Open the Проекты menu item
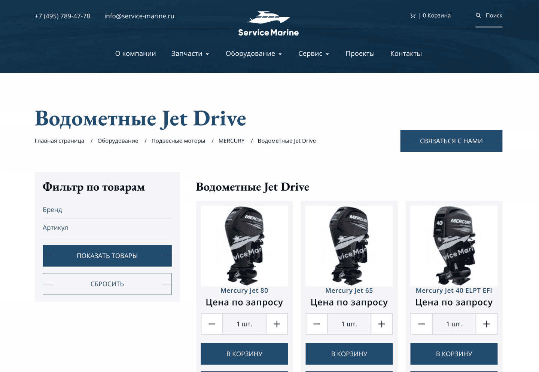The image size is (539, 372). pos(360,53)
